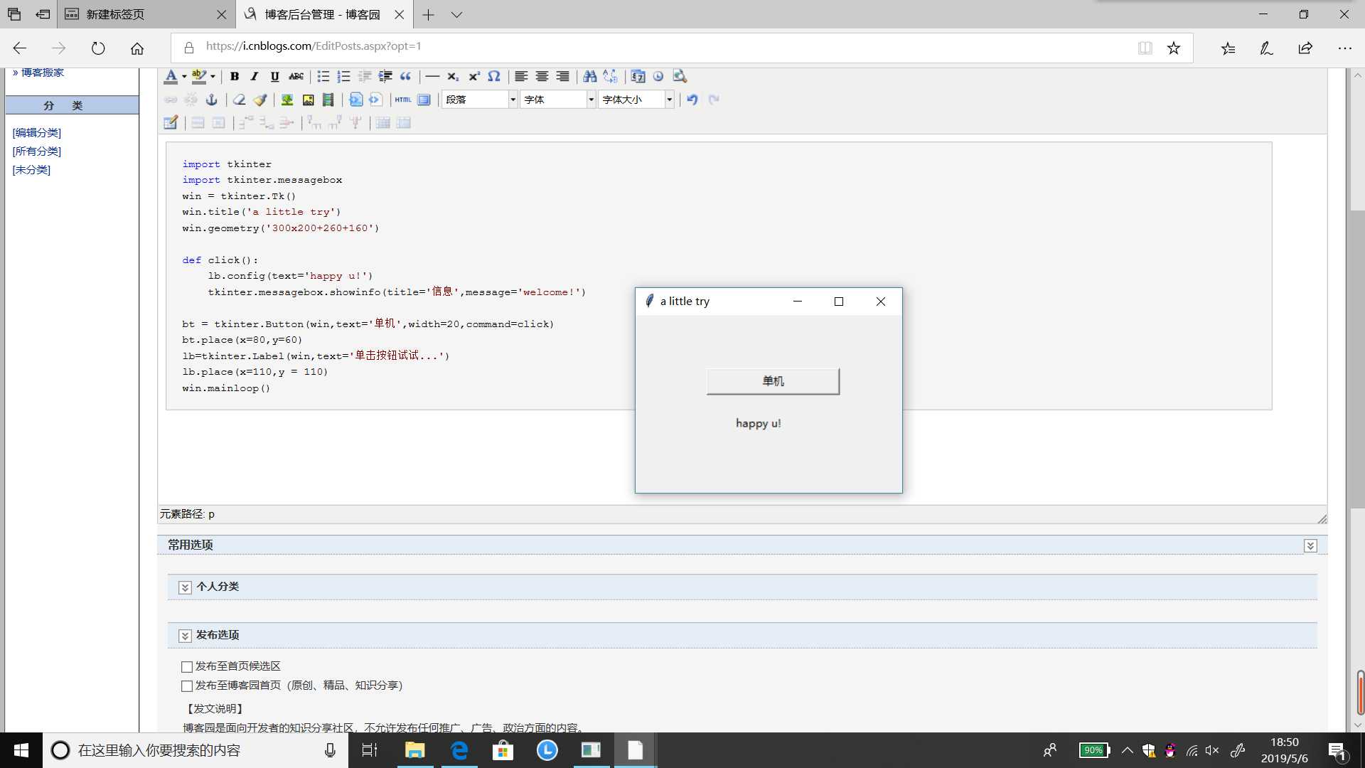Open the insert code dialog
This screenshot has height=768, width=1365.
point(355,100)
